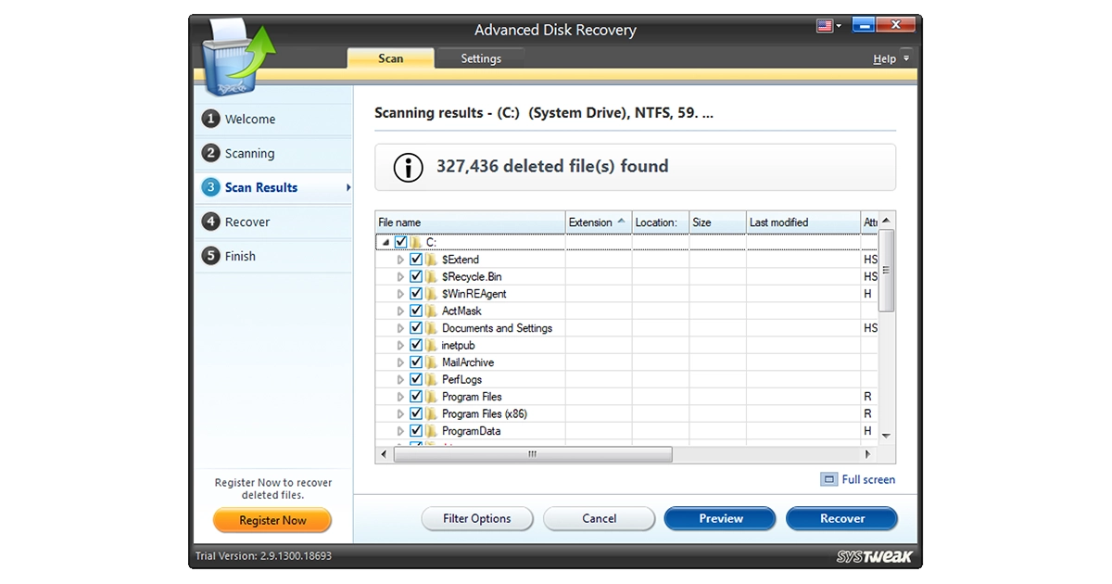
Task: Expand the Documents and Settings node
Action: [401, 328]
